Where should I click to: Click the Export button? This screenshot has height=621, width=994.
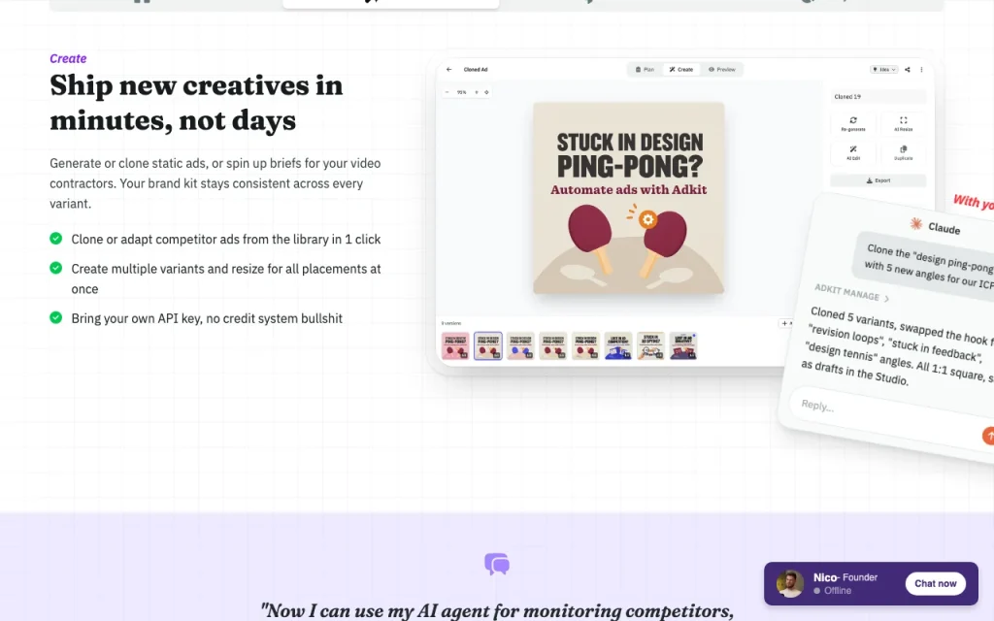[878, 180]
